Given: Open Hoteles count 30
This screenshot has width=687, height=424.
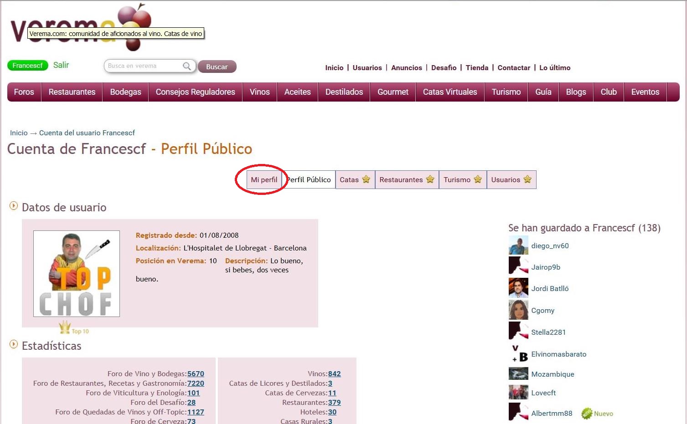Looking at the screenshot, I should tap(332, 412).
